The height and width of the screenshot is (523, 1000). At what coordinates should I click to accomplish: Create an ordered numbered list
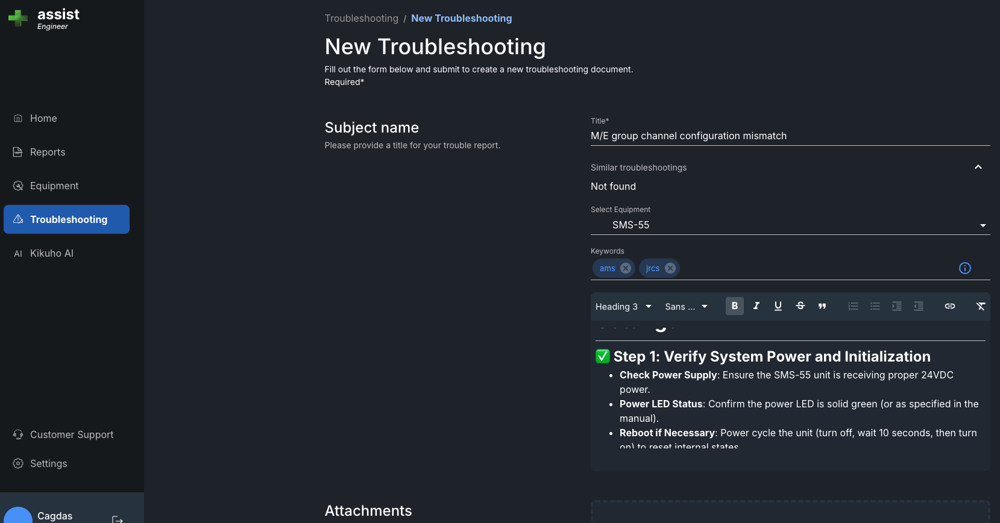click(853, 306)
